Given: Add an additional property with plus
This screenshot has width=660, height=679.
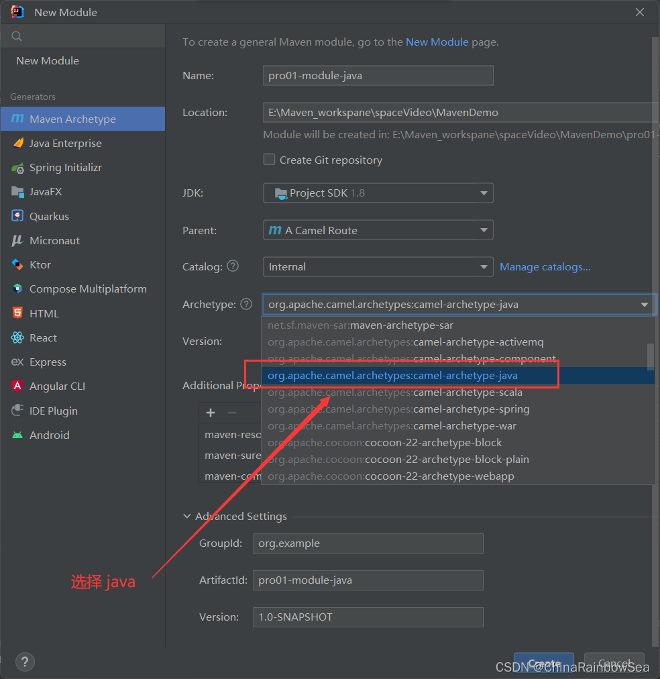Looking at the screenshot, I should pos(211,413).
